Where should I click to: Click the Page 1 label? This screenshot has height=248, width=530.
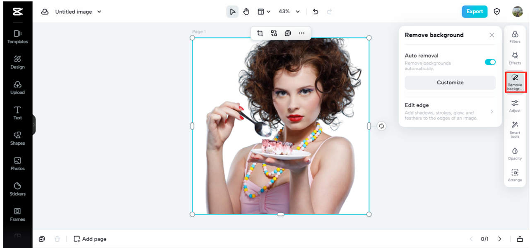pyautogui.click(x=199, y=32)
